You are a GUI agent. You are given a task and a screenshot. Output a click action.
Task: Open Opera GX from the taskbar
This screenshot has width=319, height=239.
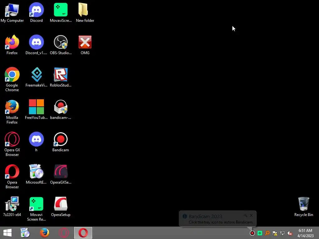pyautogui.click(x=64, y=233)
